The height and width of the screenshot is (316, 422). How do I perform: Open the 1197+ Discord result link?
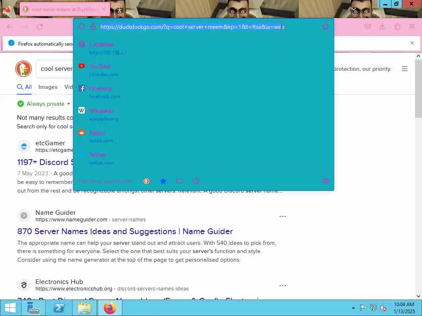click(46, 162)
